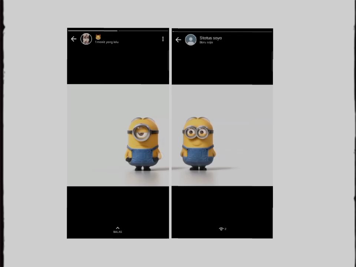Image resolution: width=356 pixels, height=267 pixels.
Task: Tap the back arrow beside Status saya
Action: click(178, 40)
